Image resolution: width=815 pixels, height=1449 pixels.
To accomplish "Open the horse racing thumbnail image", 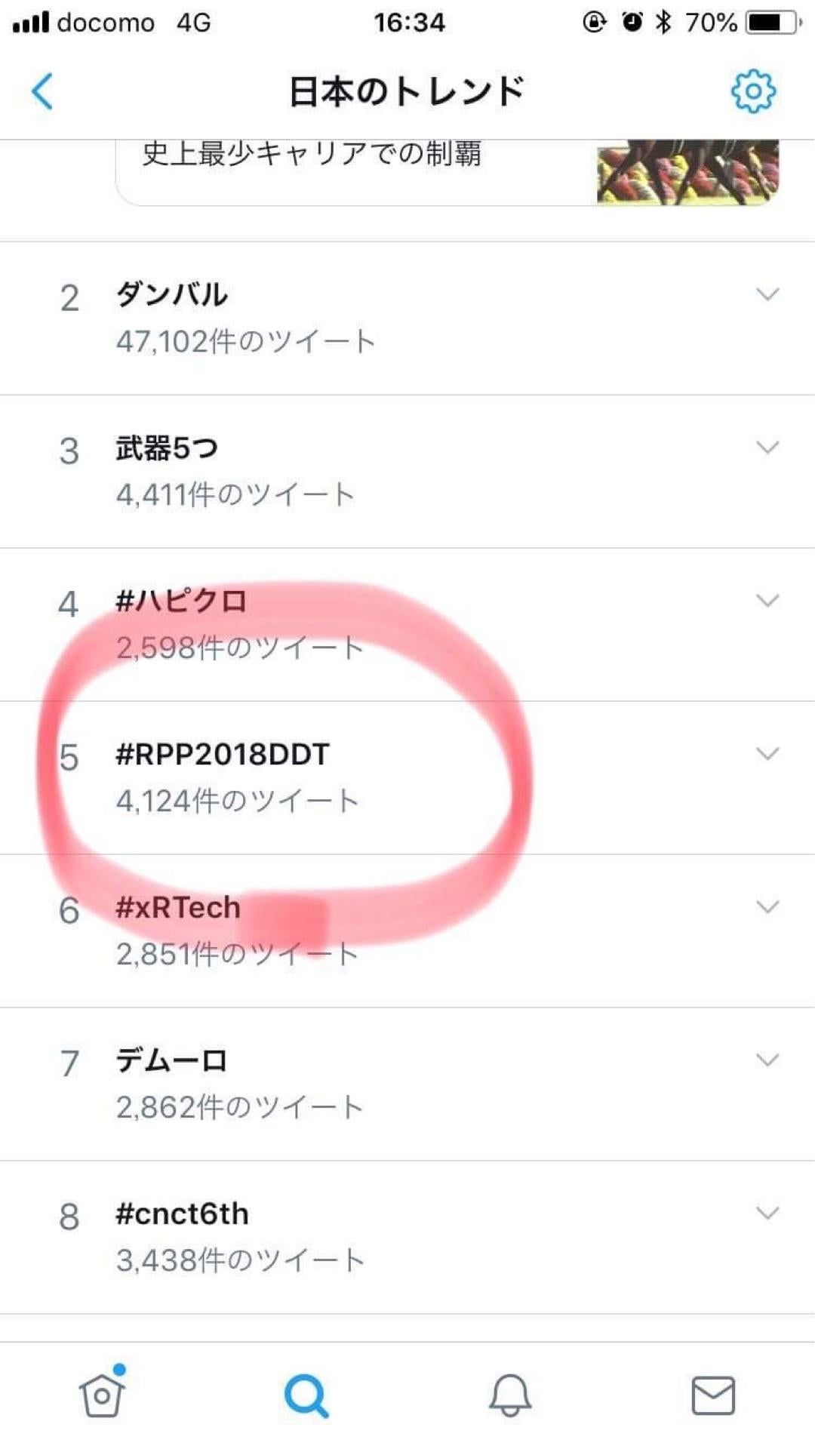I will click(687, 172).
